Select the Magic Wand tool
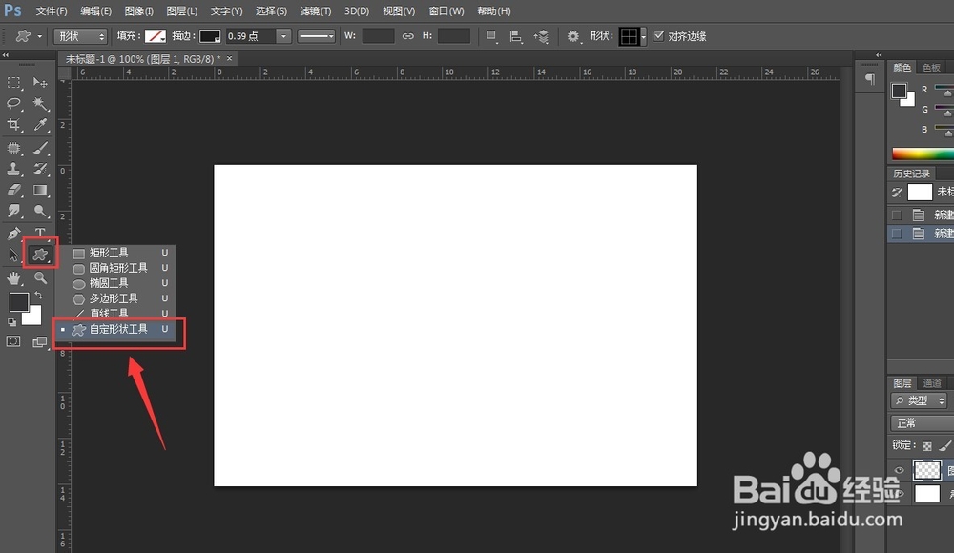The height and width of the screenshot is (553, 954). (40, 103)
